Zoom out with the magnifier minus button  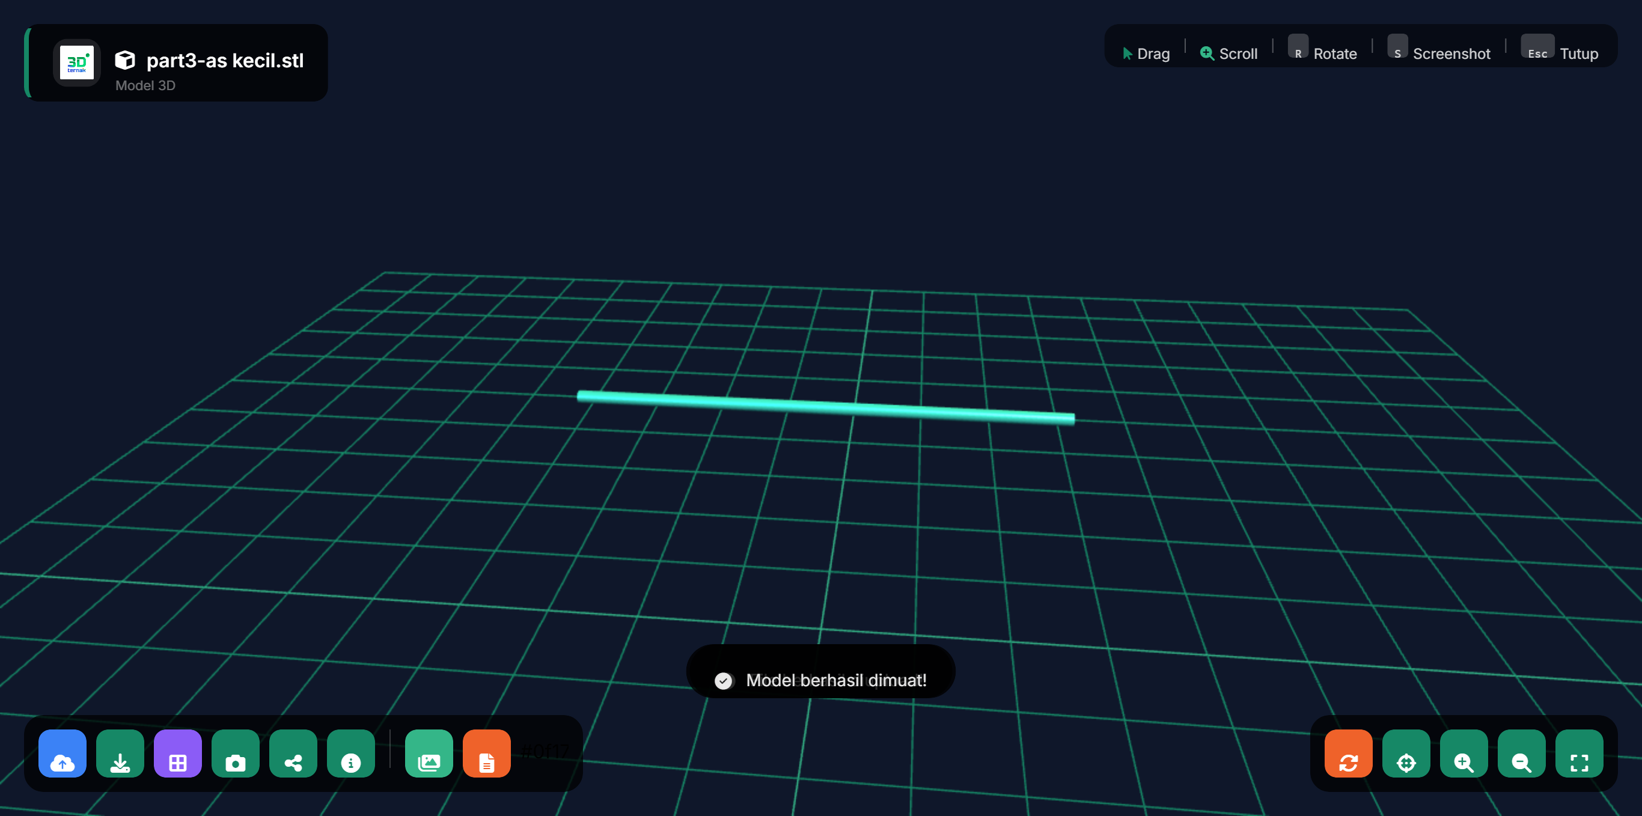click(1522, 754)
